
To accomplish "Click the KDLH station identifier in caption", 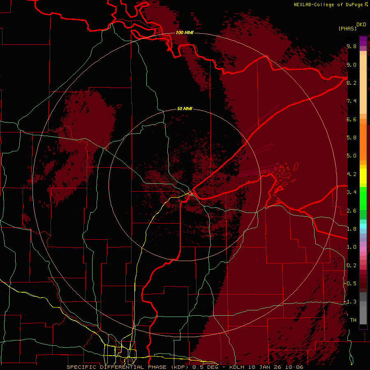I will [237, 367].
